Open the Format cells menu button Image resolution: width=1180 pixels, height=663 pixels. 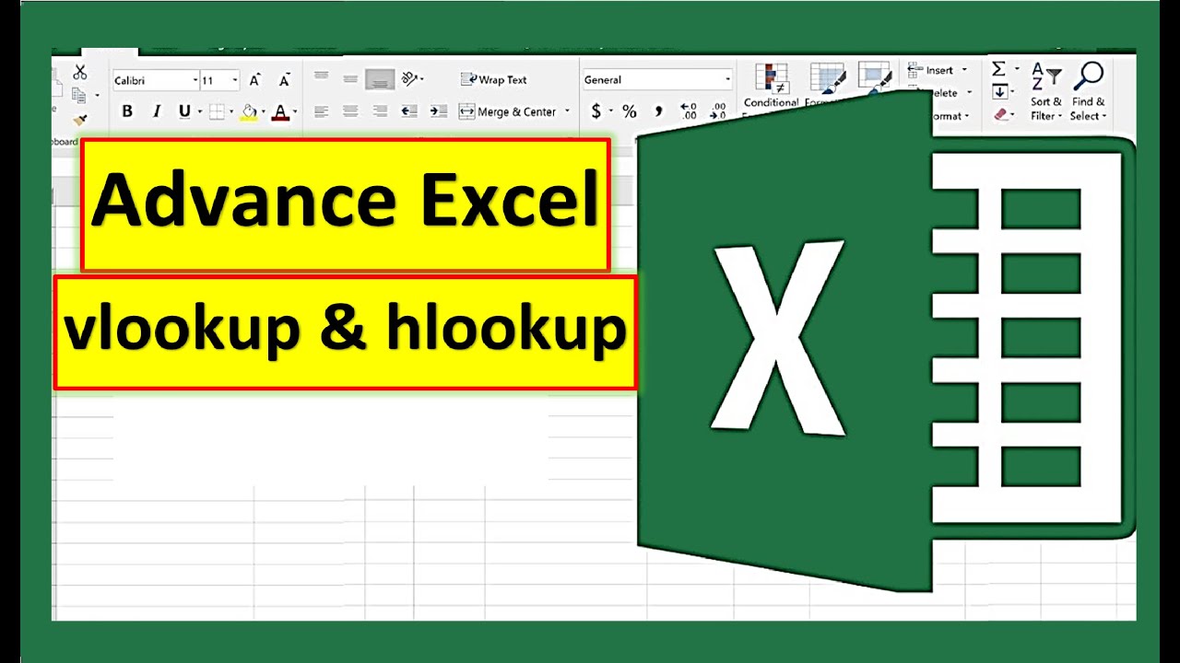tap(950, 116)
